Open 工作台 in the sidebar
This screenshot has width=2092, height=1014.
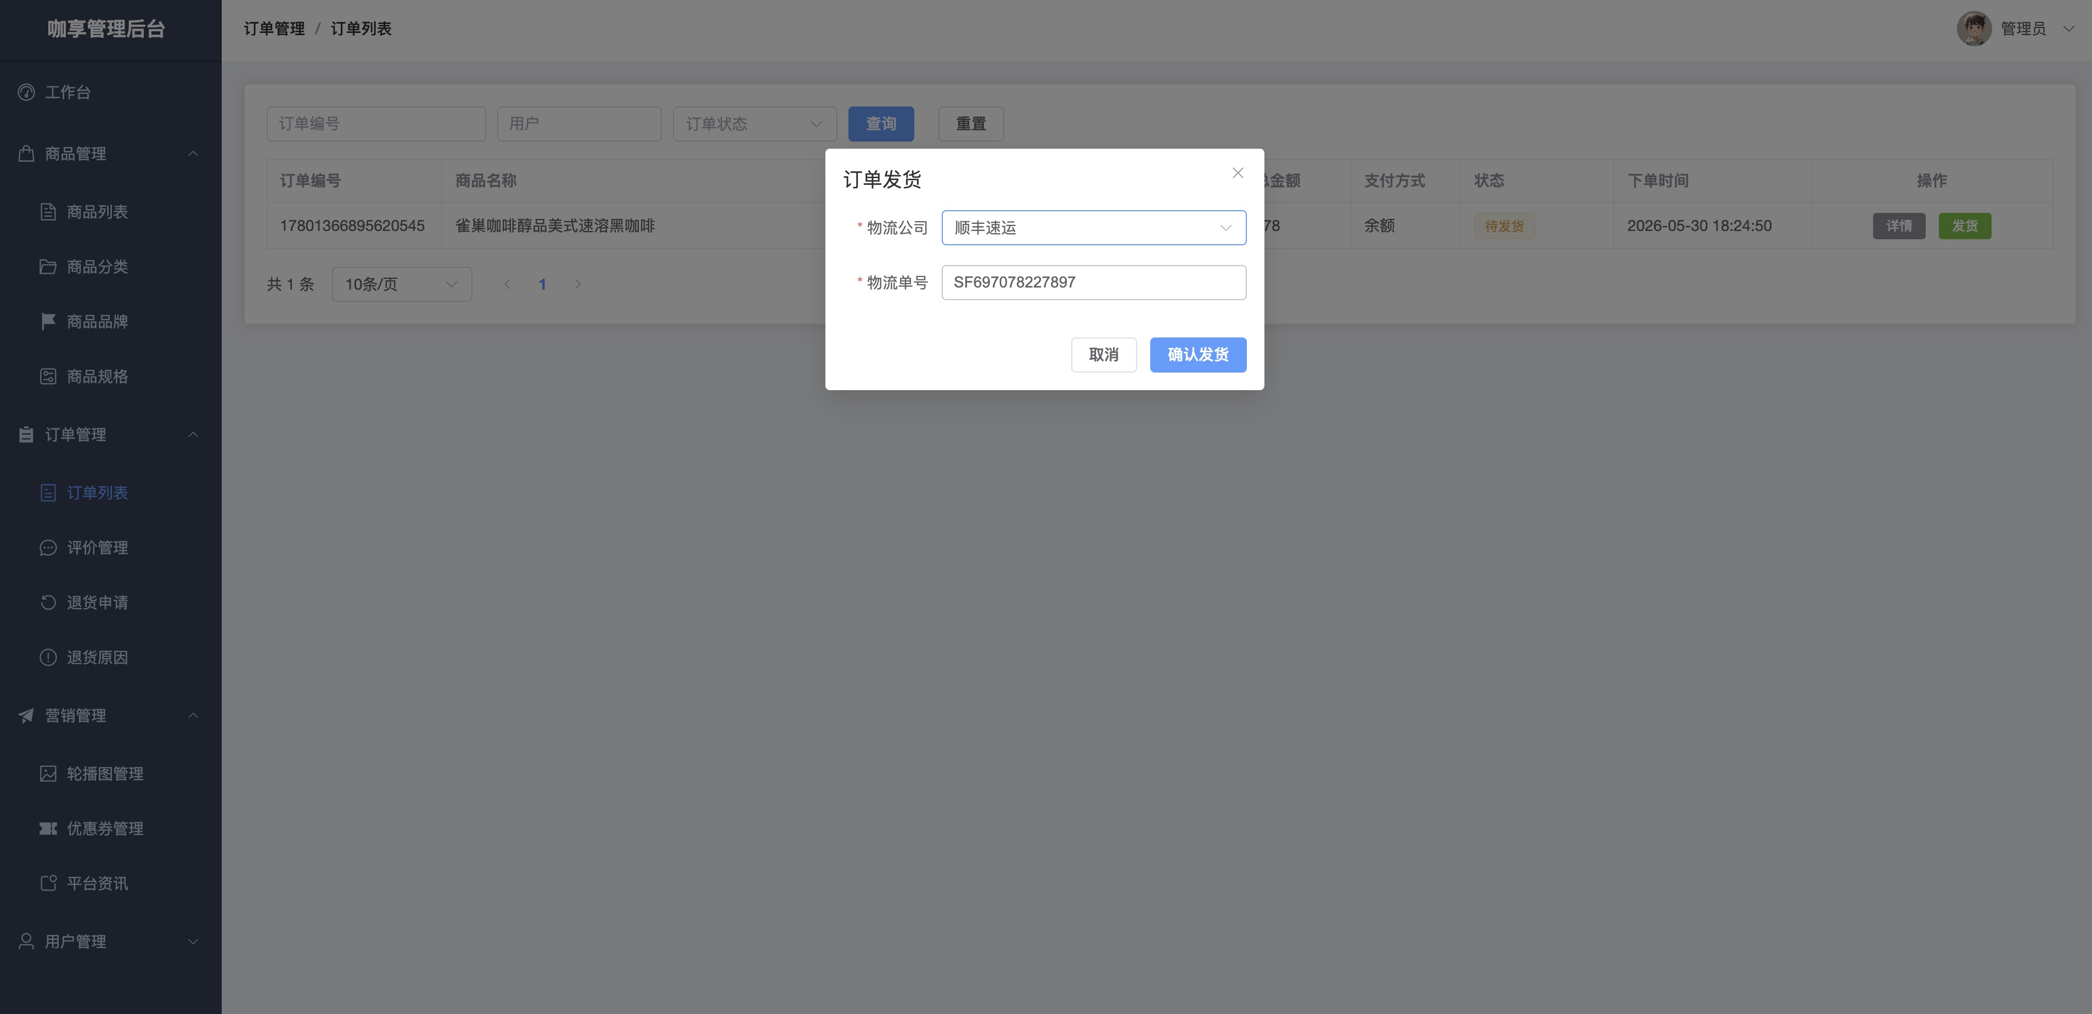point(110,92)
